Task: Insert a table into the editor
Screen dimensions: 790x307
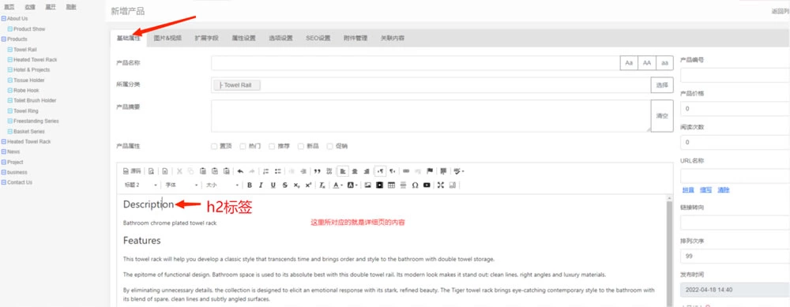Action: [392, 185]
